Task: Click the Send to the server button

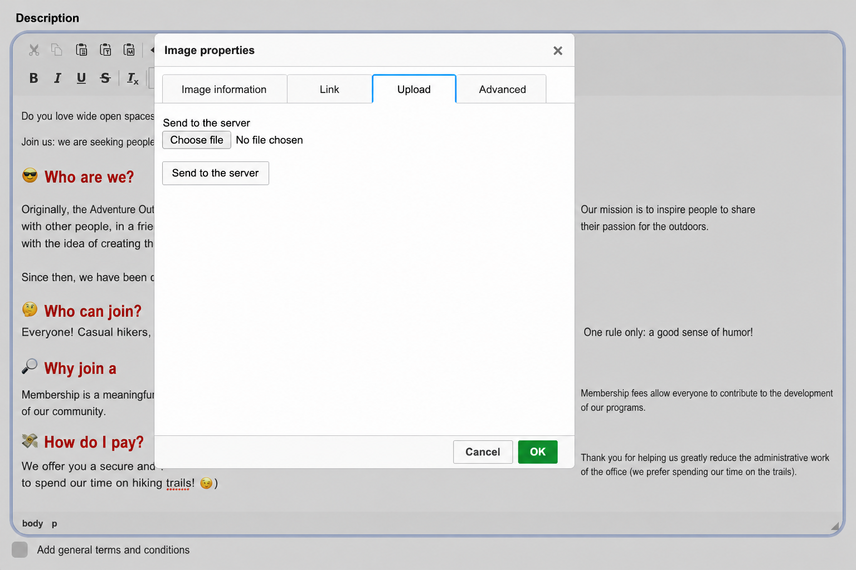Action: (x=215, y=173)
